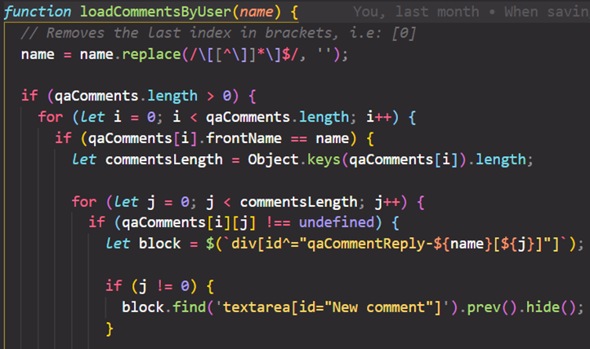590x349 pixels.
Task: Click the 'hide' method call
Action: coord(543,307)
